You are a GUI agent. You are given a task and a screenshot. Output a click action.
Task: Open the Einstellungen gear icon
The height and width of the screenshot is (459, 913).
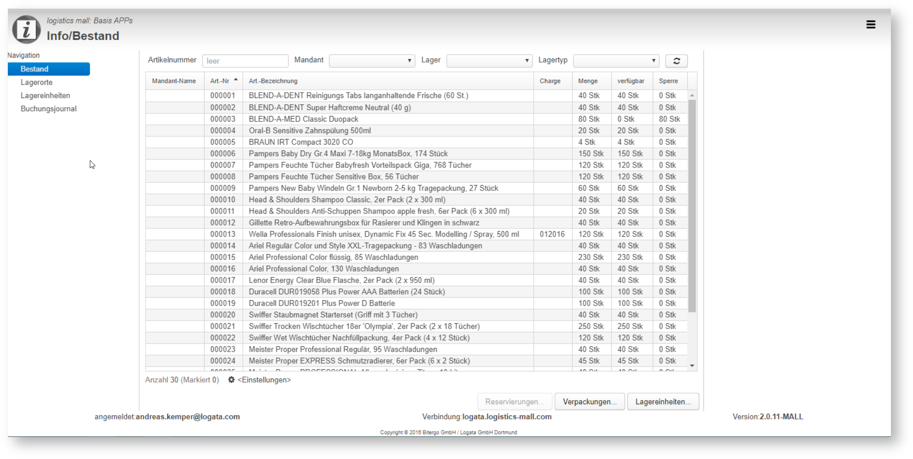coord(231,380)
